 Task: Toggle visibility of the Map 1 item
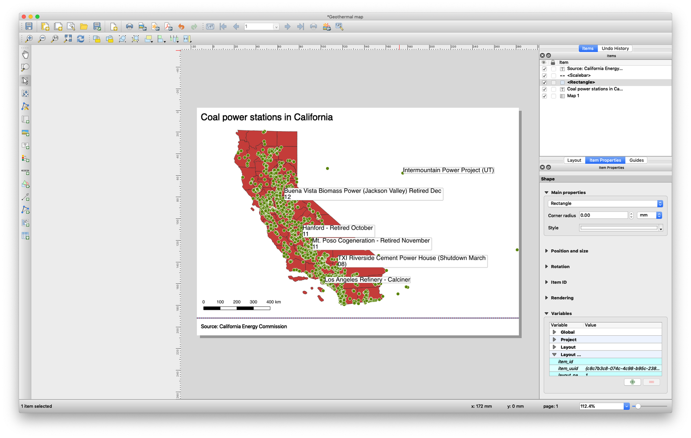[x=544, y=96]
